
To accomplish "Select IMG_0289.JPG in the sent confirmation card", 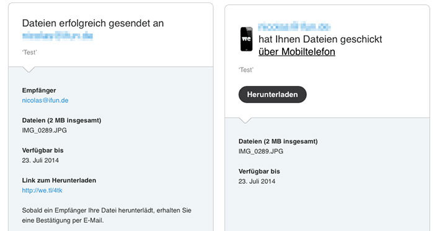I will 44,131.
